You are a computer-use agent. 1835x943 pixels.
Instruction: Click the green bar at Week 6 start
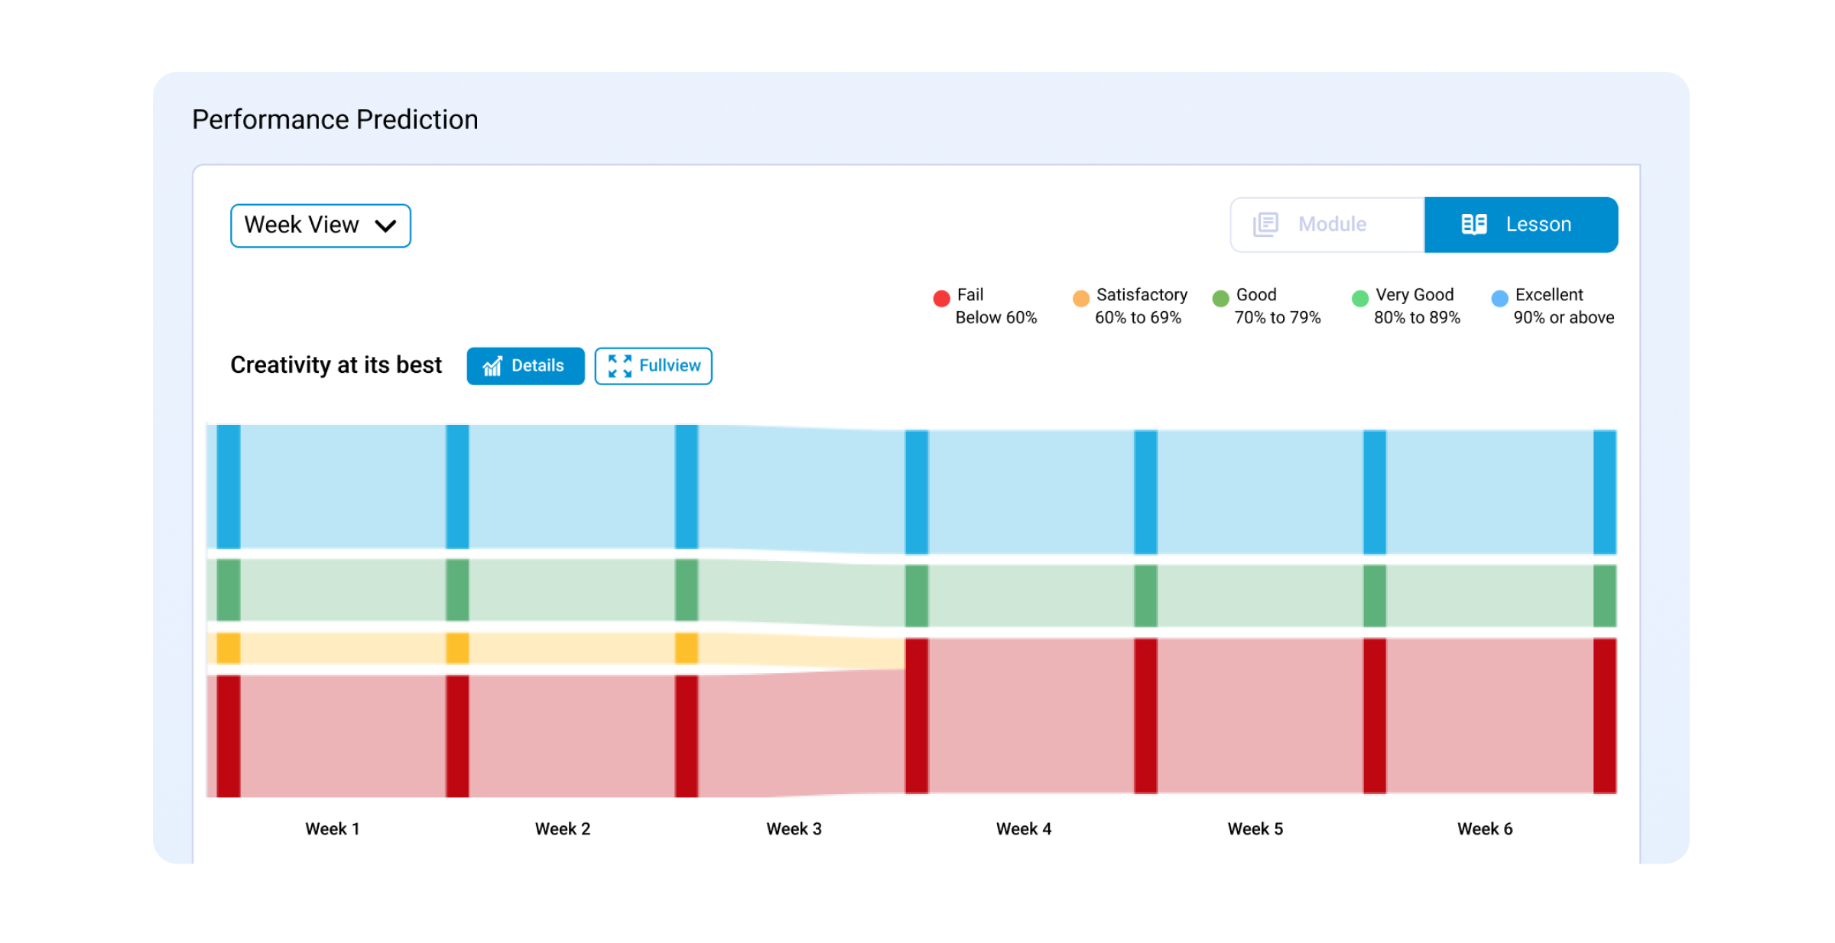pyautogui.click(x=1375, y=596)
